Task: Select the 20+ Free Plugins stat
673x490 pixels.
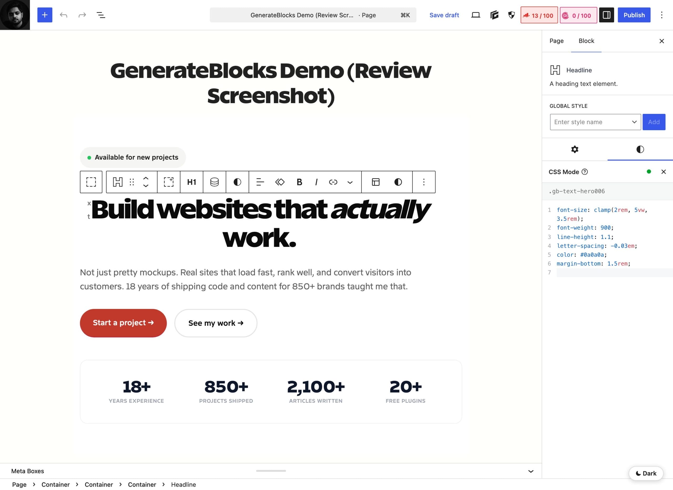Action: tap(406, 392)
